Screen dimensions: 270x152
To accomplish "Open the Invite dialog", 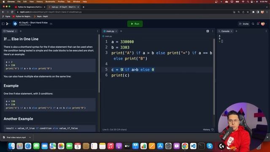I will (x=244, y=24).
